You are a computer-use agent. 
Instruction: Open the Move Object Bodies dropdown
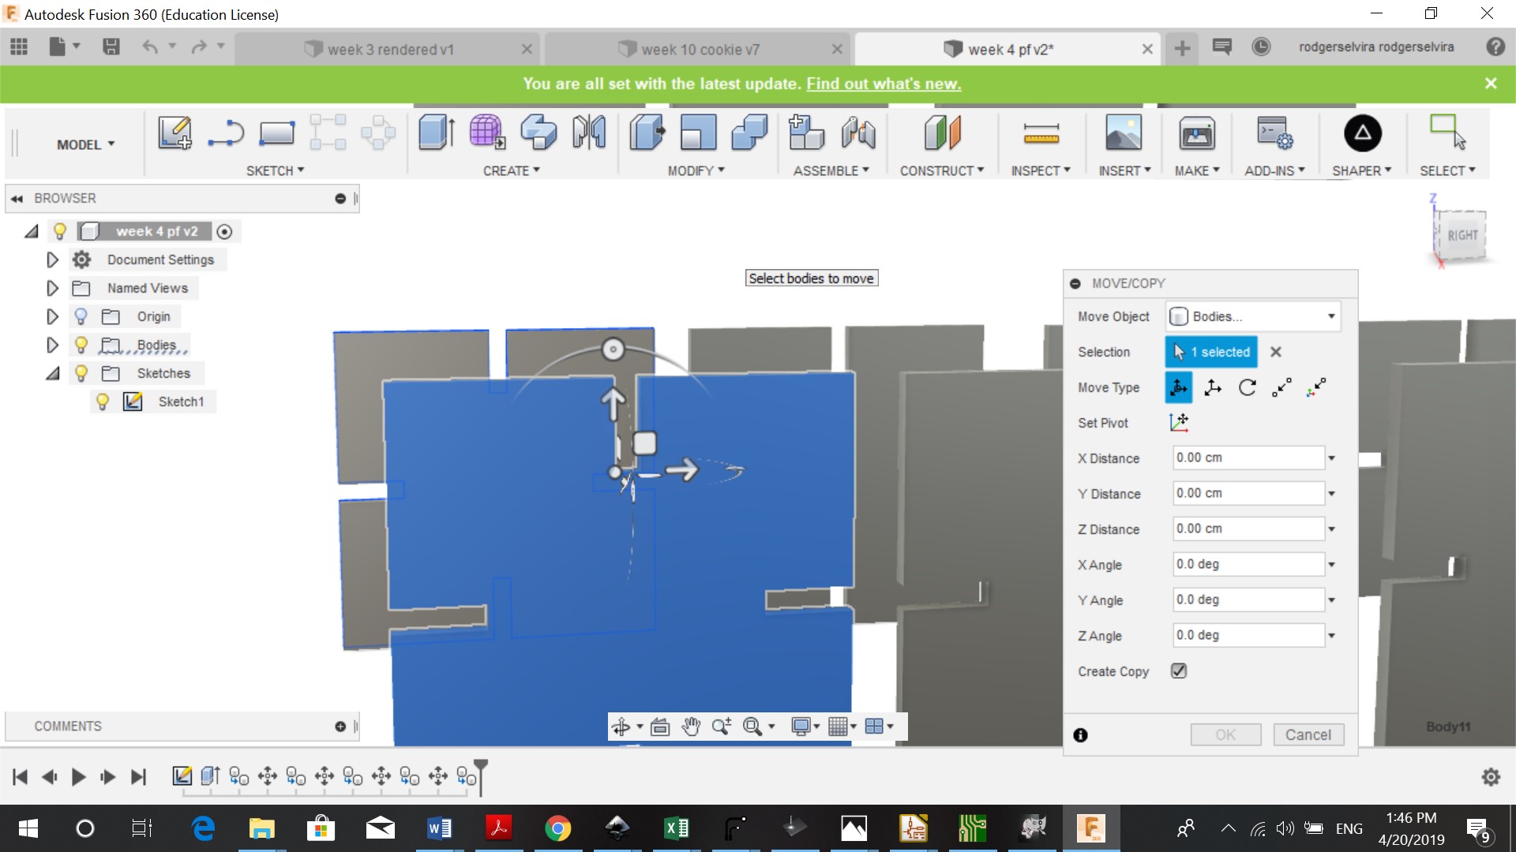[1252, 316]
